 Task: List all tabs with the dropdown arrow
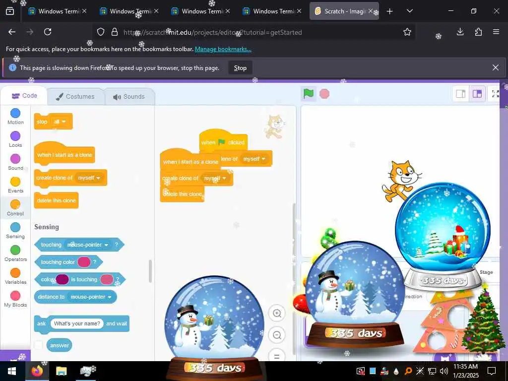coord(409,11)
